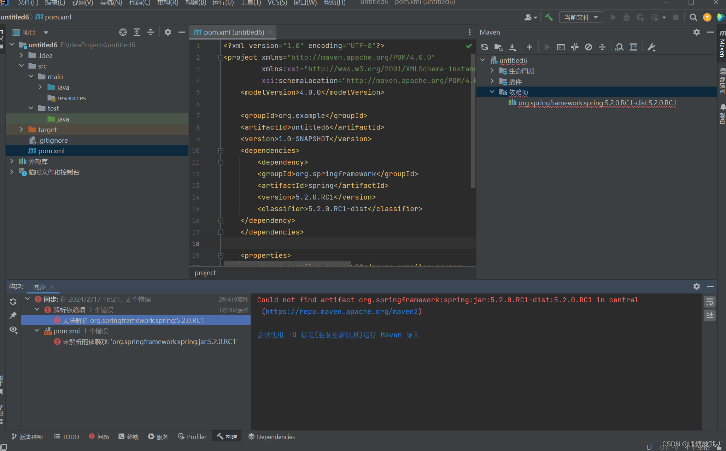Viewport: 726px width, 451px height.
Task: Collapse the src folder
Action: point(21,66)
